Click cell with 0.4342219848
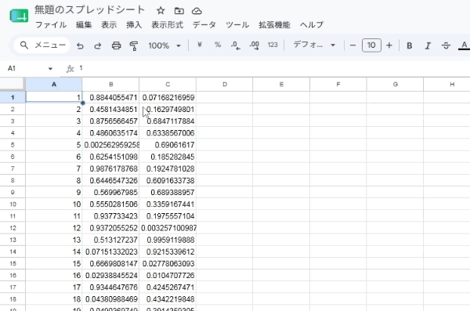This screenshot has height=311, width=470. (x=168, y=299)
